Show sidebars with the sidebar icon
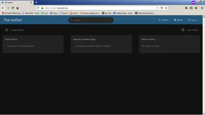This screenshot has height=115, width=205. (x=191, y=8)
